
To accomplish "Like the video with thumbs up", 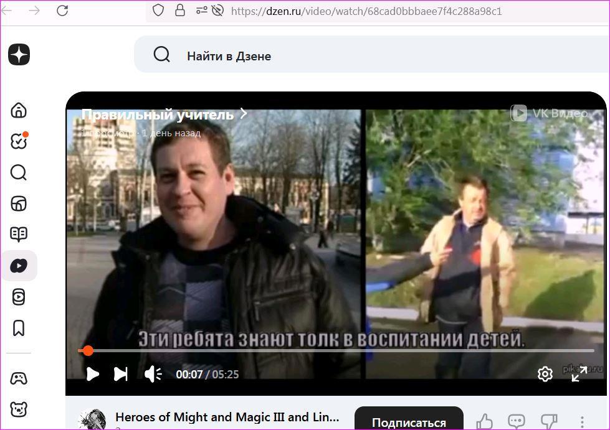I will tap(484, 422).
